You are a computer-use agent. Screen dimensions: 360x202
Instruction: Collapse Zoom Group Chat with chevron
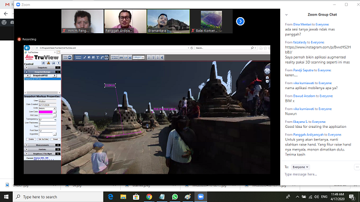[286, 15]
